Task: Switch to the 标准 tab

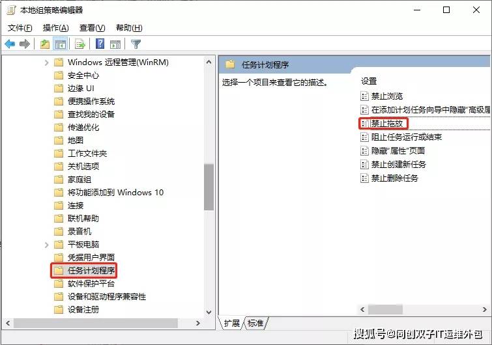Action: pyautogui.click(x=255, y=323)
